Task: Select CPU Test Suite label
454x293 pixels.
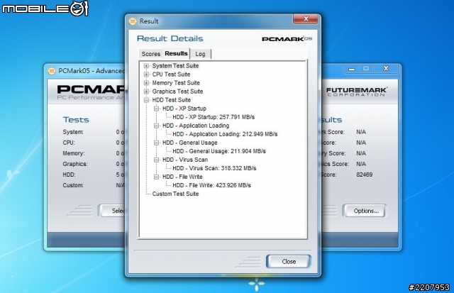Action: tap(171, 74)
